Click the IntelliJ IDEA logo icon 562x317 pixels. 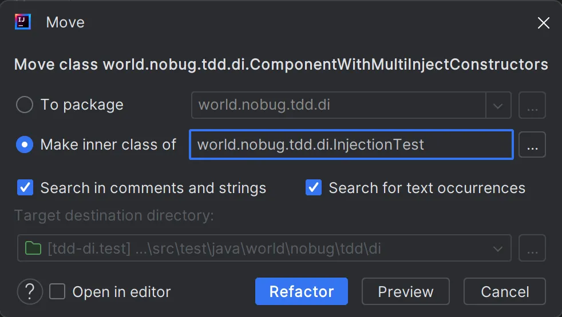coord(22,22)
